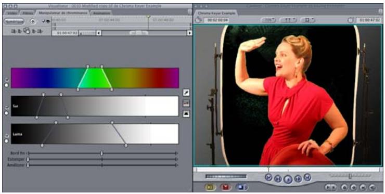Click the Insert keyframe button beside Numérique

click(x=33, y=21)
